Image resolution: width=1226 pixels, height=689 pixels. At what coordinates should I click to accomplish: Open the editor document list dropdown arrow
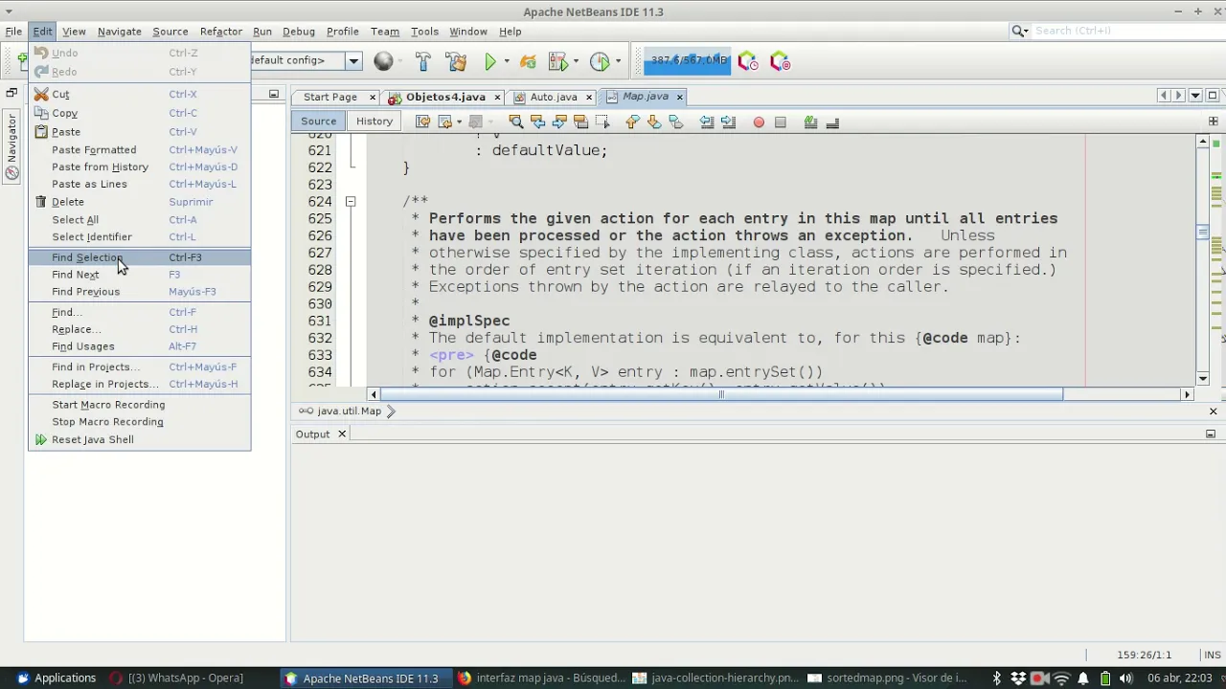(1195, 96)
